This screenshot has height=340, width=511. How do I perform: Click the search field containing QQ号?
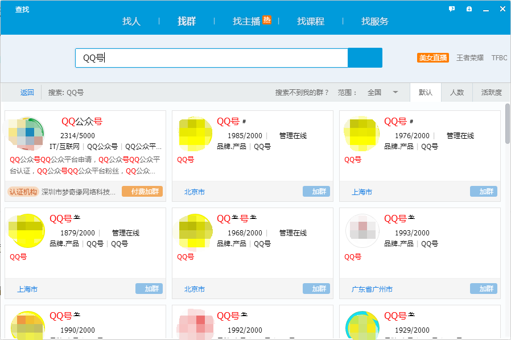click(x=212, y=58)
